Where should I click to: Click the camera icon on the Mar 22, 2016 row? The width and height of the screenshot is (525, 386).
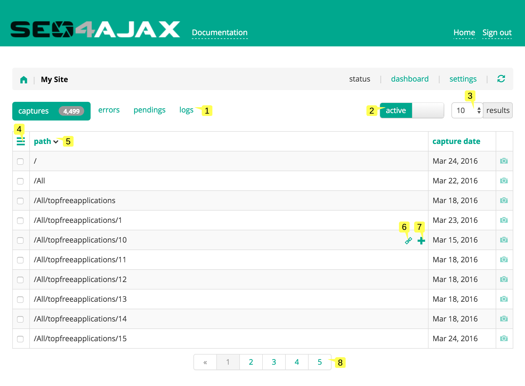[x=504, y=180]
